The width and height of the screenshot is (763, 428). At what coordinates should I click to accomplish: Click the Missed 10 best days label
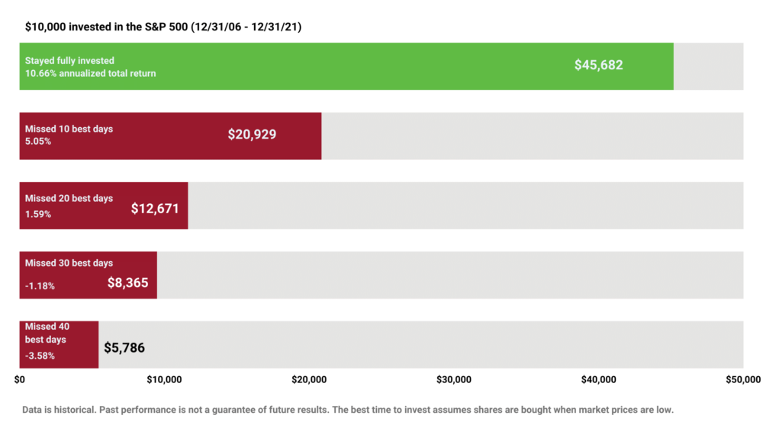pos(69,129)
